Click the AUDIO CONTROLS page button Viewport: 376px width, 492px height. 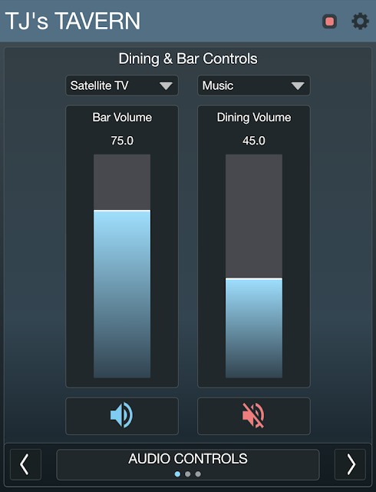[x=188, y=464]
